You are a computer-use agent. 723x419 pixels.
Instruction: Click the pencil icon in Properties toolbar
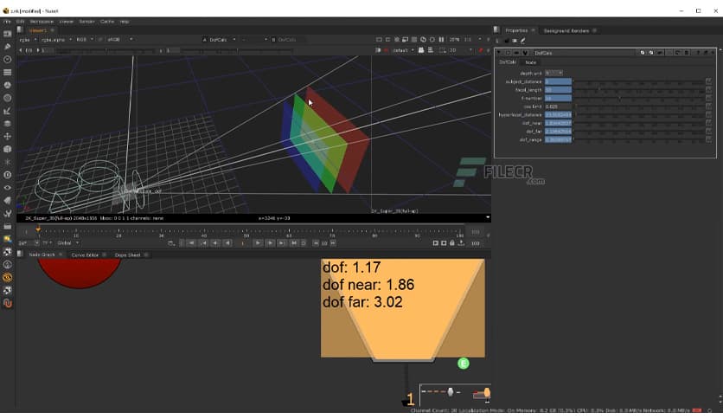[523, 41]
